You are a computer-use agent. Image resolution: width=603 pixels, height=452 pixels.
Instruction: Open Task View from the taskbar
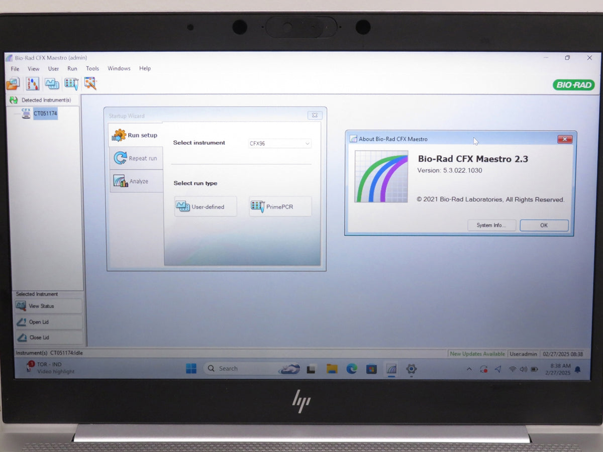coord(311,369)
